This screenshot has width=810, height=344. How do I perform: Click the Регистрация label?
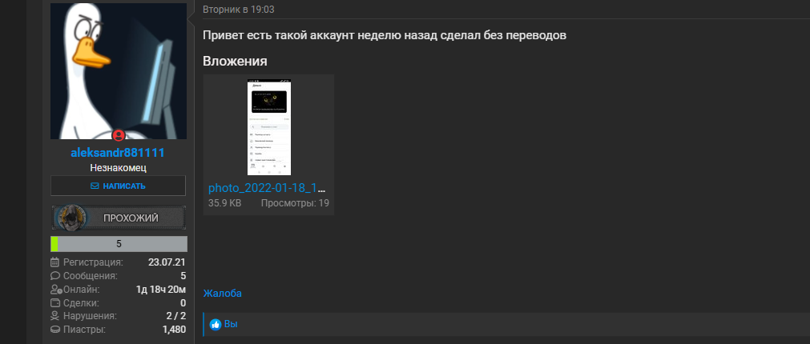click(93, 262)
